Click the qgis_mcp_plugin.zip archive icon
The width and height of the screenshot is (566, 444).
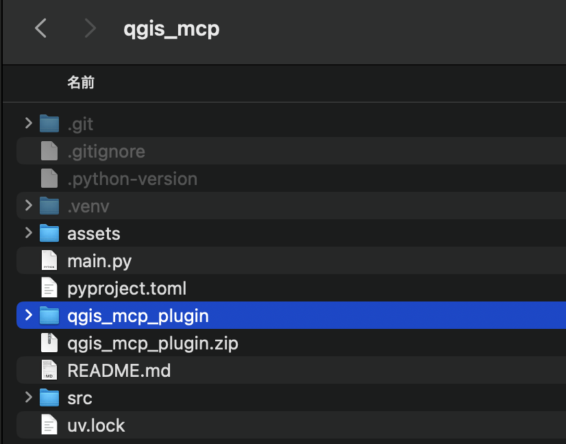49,343
